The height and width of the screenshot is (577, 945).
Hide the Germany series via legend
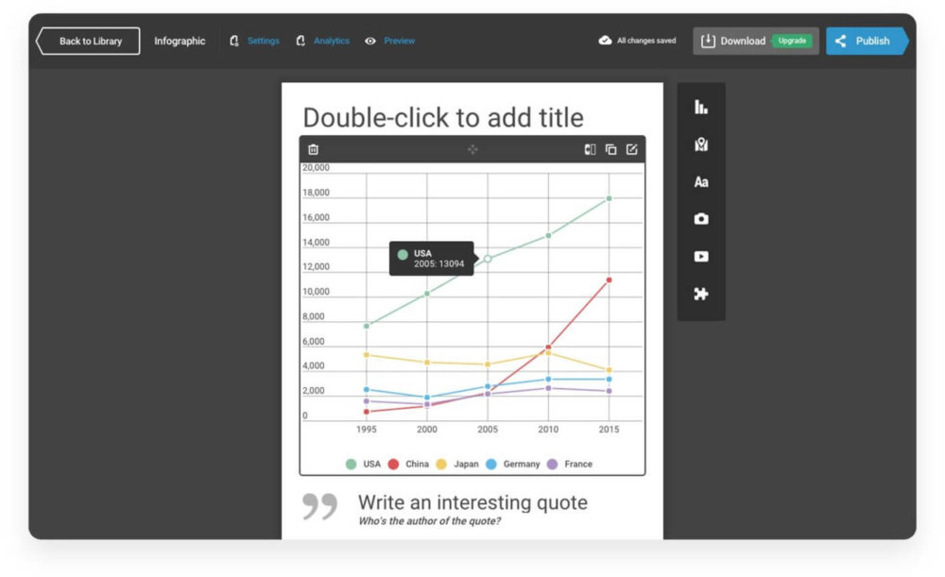[x=513, y=465]
